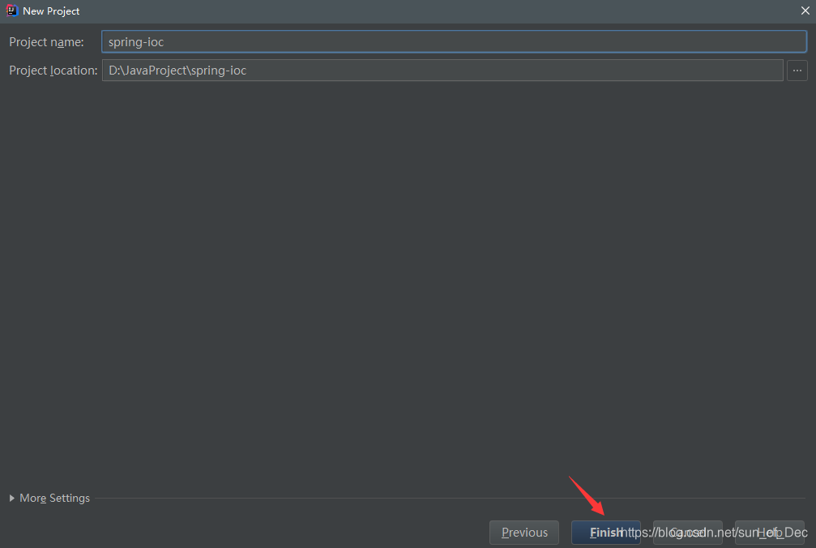
Task: Click the Project location label
Action: pyautogui.click(x=53, y=71)
